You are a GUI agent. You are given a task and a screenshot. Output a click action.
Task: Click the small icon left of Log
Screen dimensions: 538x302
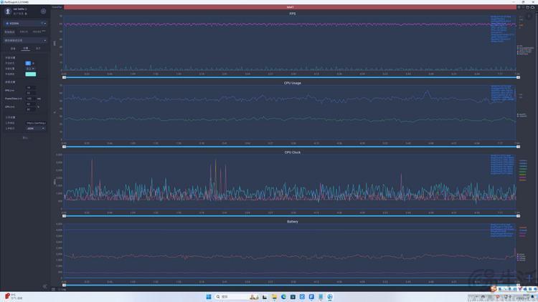point(54,290)
